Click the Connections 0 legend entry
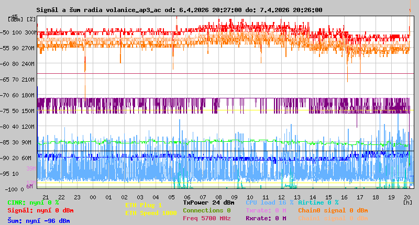This screenshot has width=419, height=225. (206, 210)
